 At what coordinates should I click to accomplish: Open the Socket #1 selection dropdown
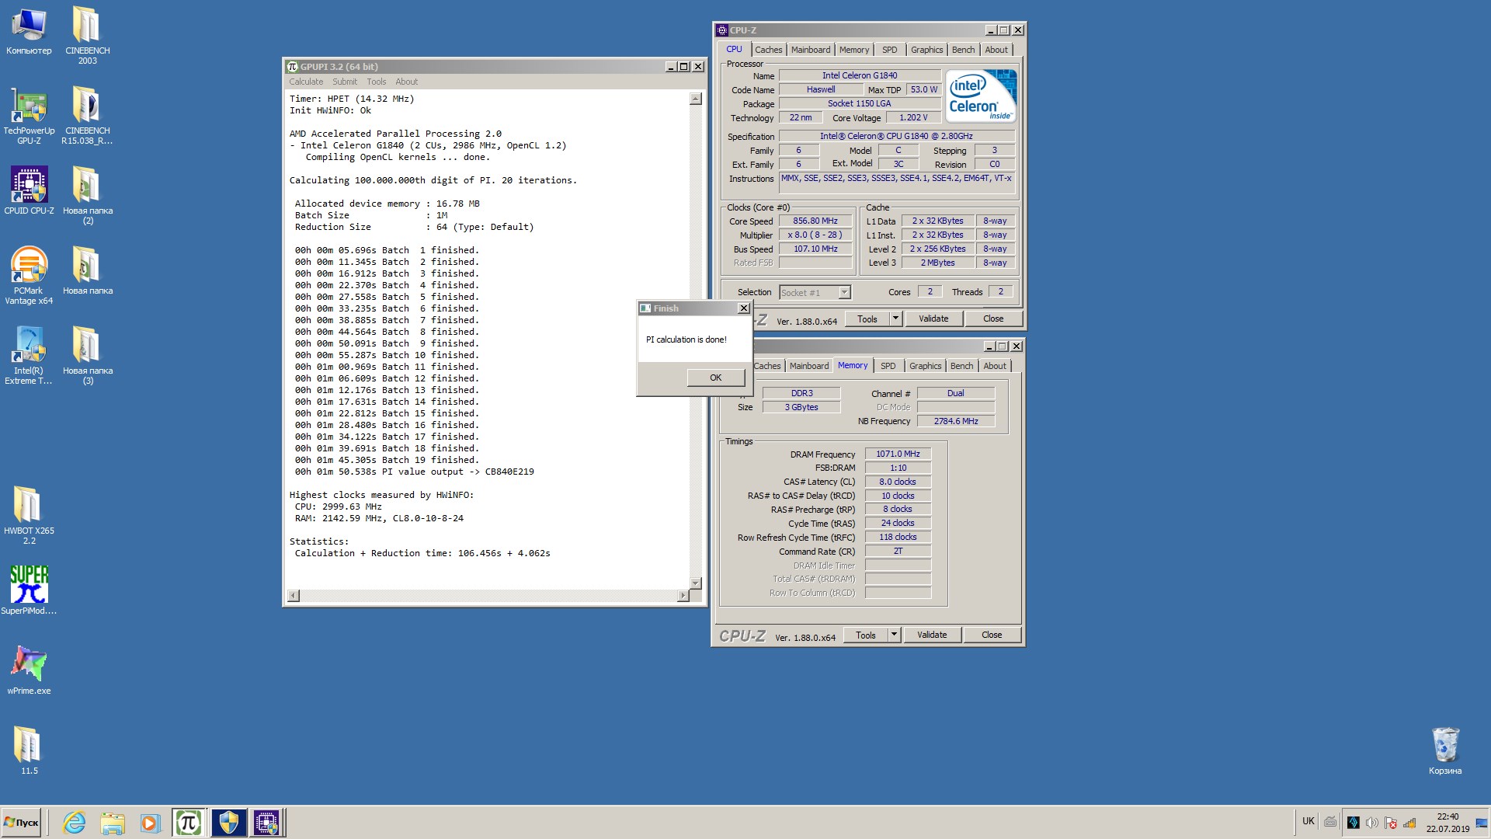click(x=815, y=293)
